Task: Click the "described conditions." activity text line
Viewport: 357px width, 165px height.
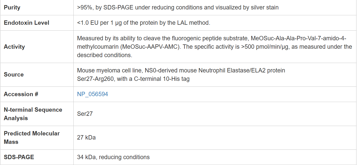Action: [104, 55]
